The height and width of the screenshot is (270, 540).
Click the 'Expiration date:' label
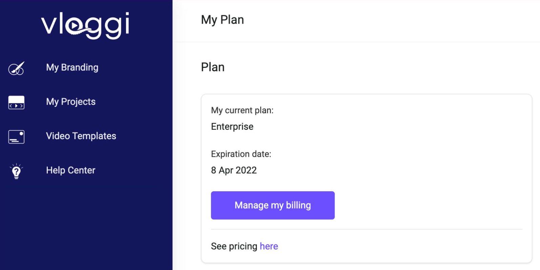[x=241, y=154]
